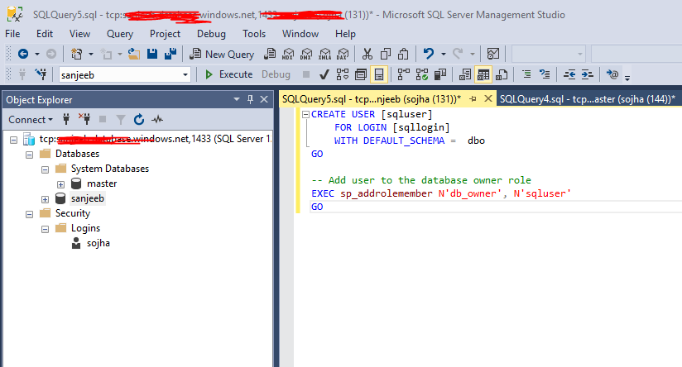Click the Copy icon
The height and width of the screenshot is (367, 682).
pos(386,54)
